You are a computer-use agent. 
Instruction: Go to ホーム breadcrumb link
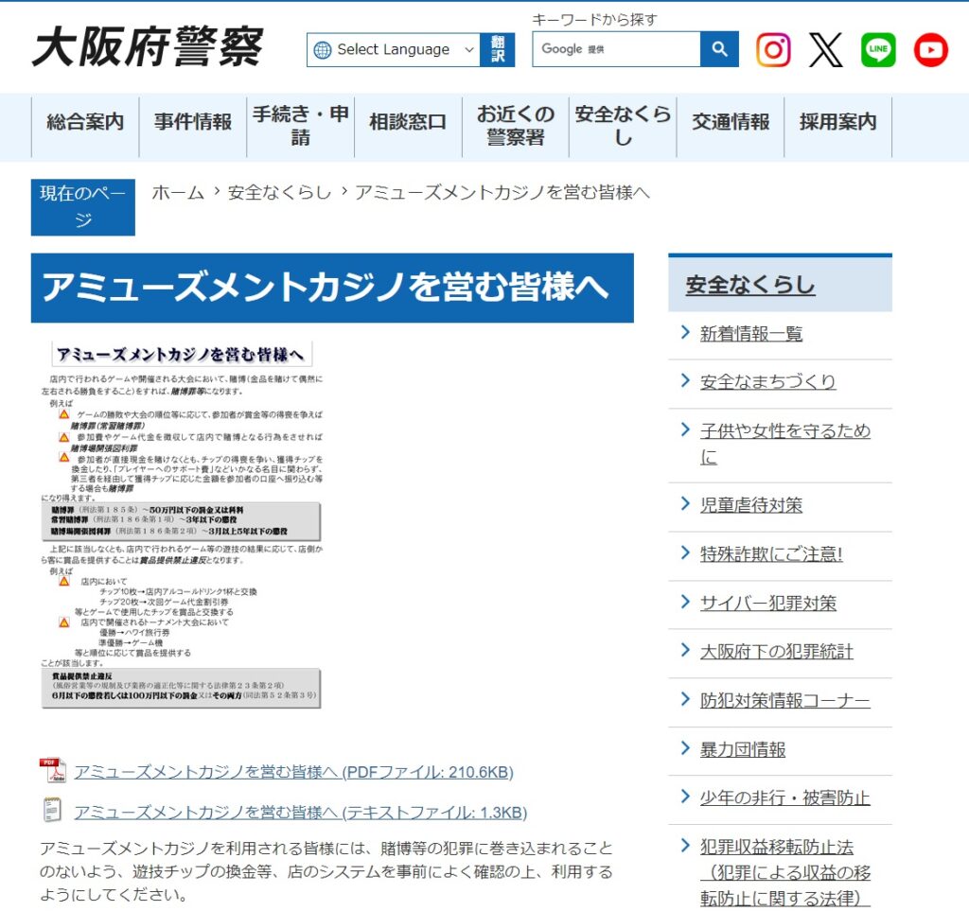[178, 192]
